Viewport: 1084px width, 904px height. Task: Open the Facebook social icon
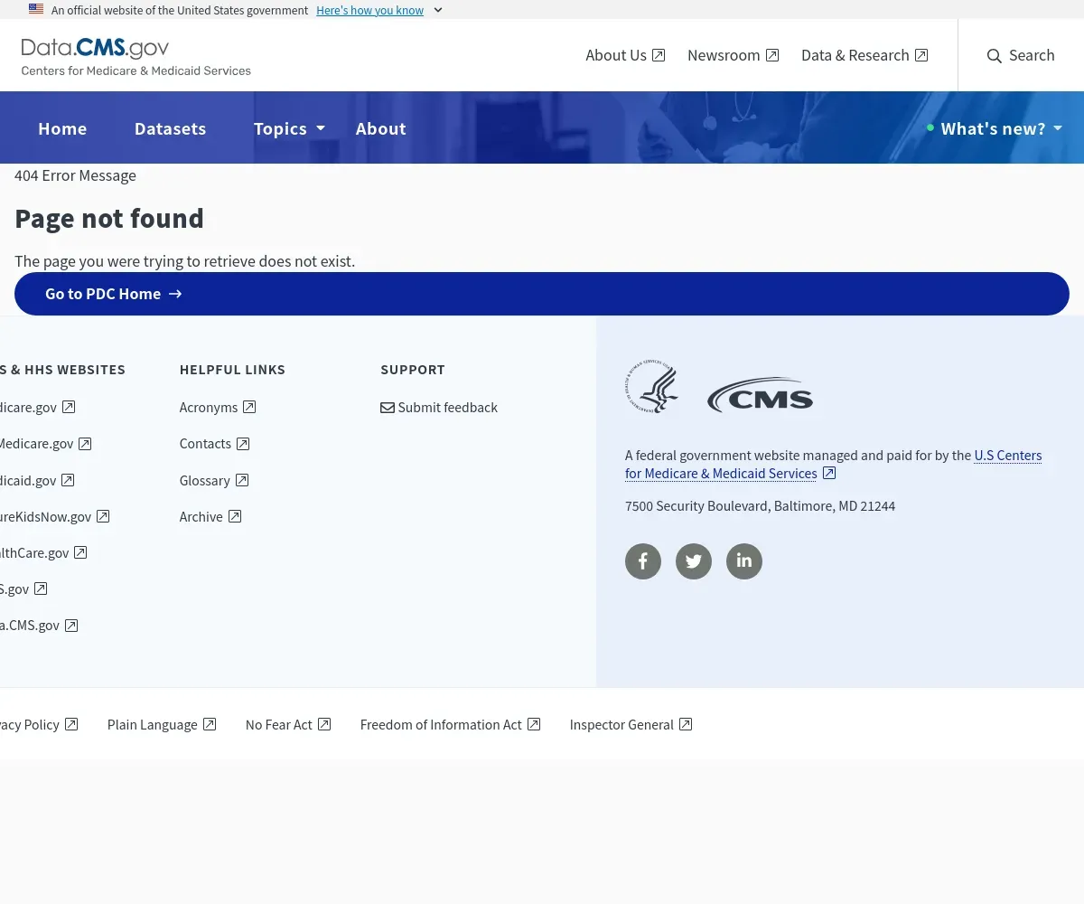643,561
